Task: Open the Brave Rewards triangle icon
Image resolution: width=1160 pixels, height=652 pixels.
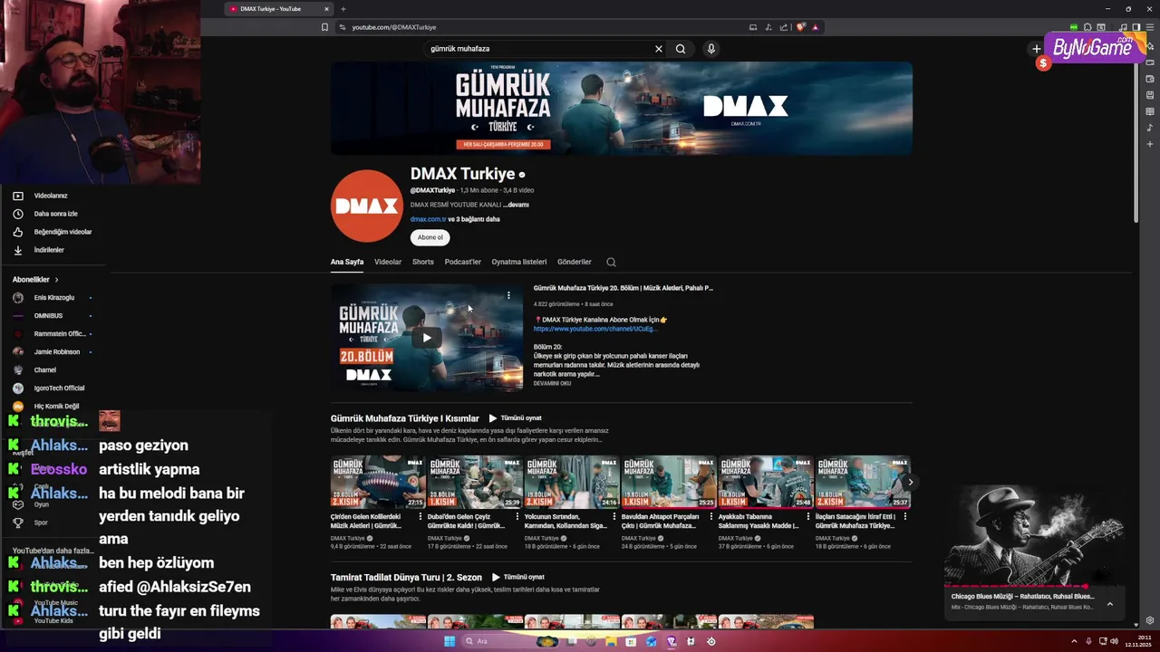Action: tap(816, 27)
